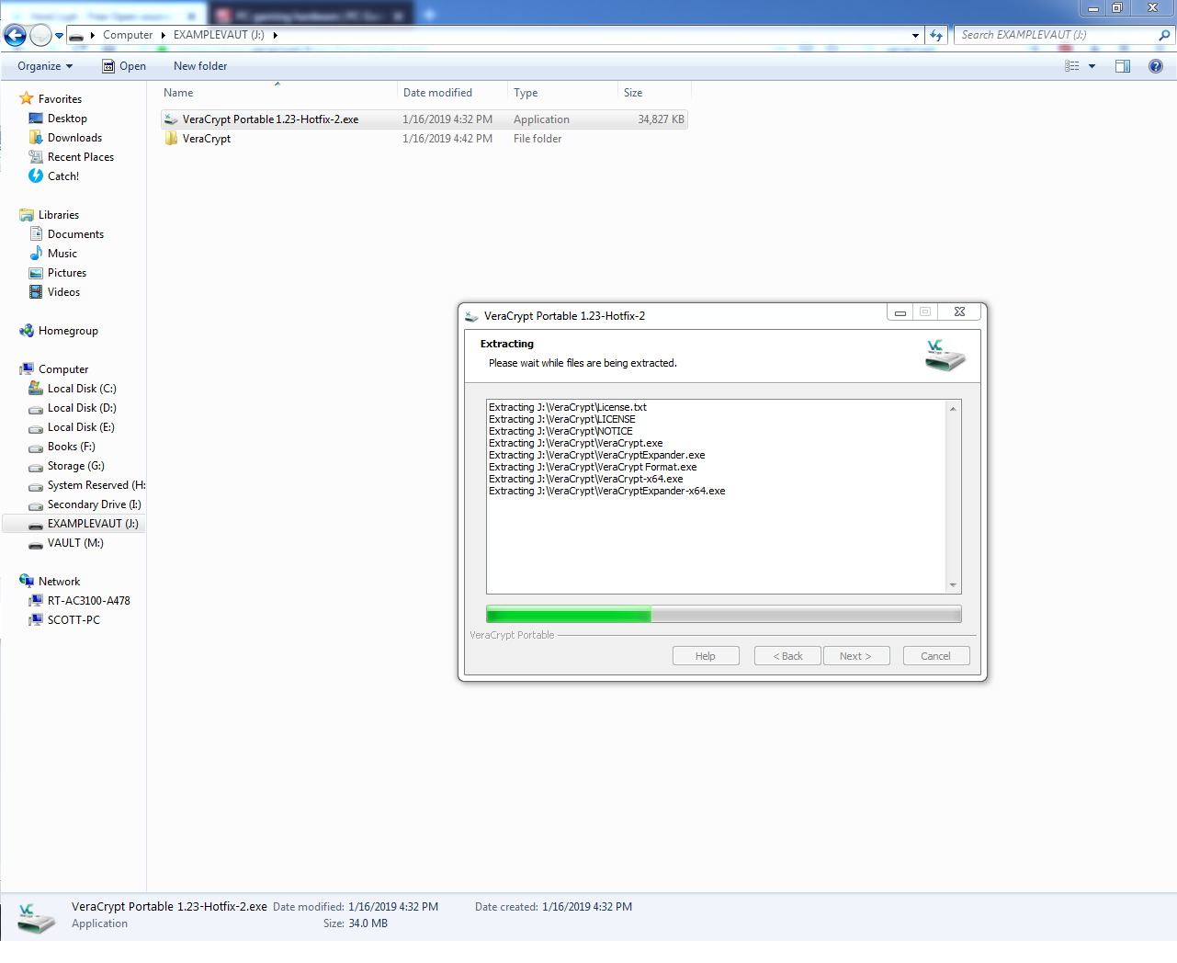Image resolution: width=1177 pixels, height=963 pixels.
Task: Open Explorer help question mark icon
Action: pos(1156,66)
